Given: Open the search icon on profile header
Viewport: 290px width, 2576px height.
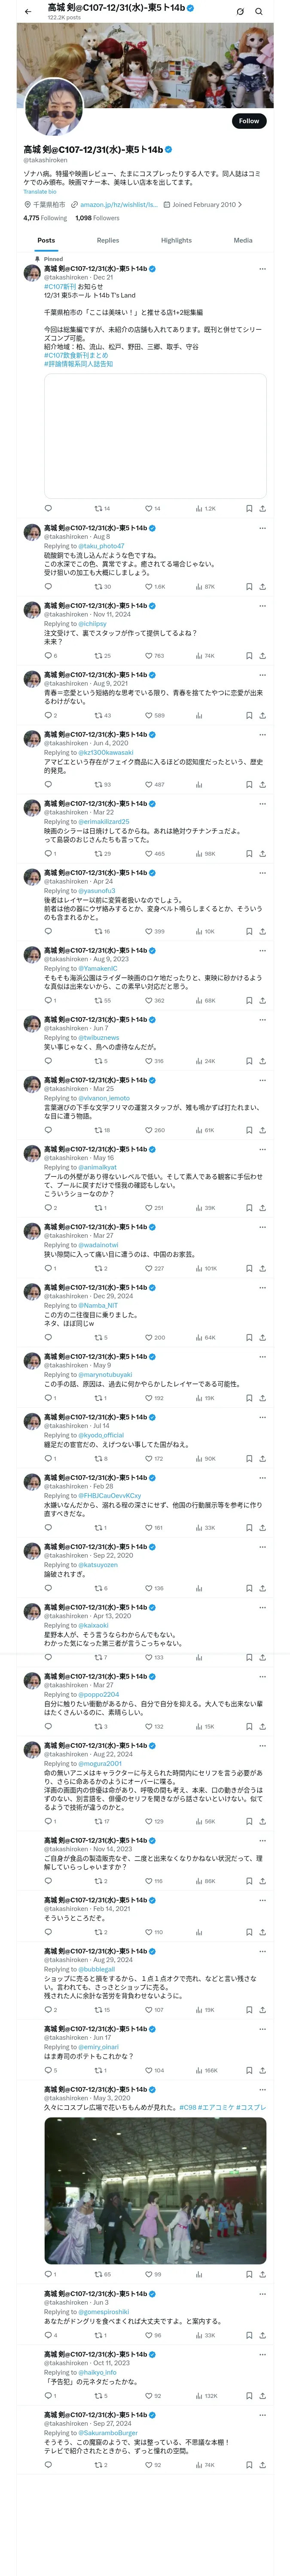Looking at the screenshot, I should [x=258, y=12].
